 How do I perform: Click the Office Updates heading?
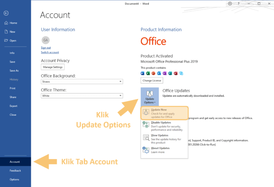pos(176,91)
